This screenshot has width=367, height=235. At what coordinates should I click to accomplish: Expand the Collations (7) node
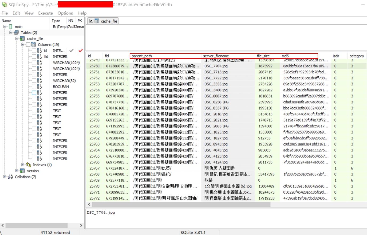pyautogui.click(x=5, y=177)
